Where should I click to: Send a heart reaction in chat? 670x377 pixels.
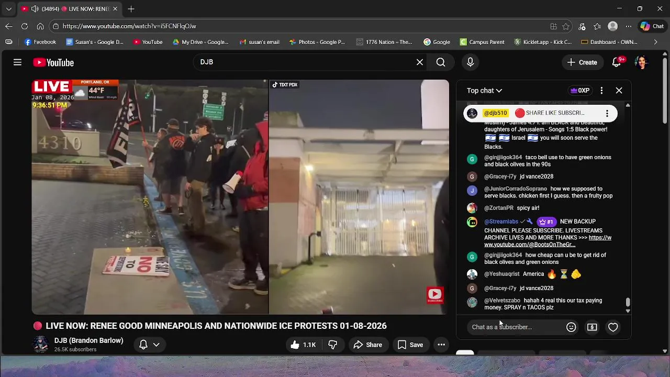point(613,327)
